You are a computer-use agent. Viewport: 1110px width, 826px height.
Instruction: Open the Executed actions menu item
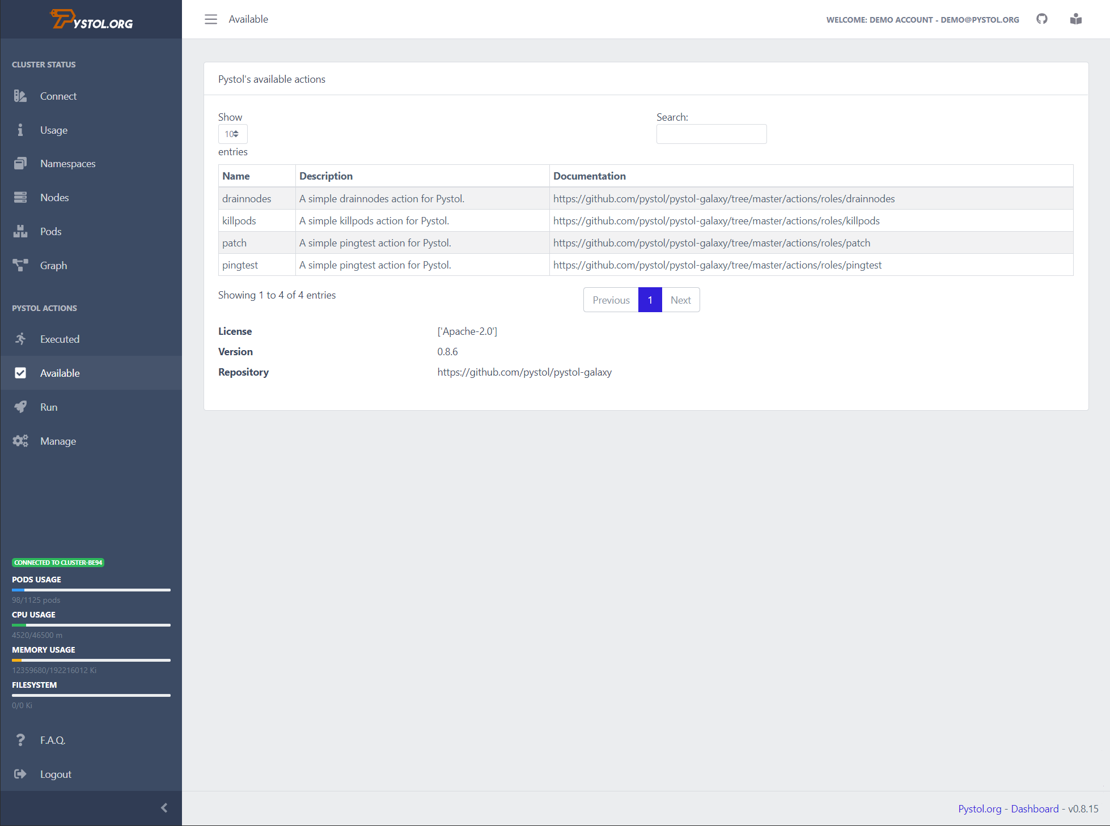(60, 339)
